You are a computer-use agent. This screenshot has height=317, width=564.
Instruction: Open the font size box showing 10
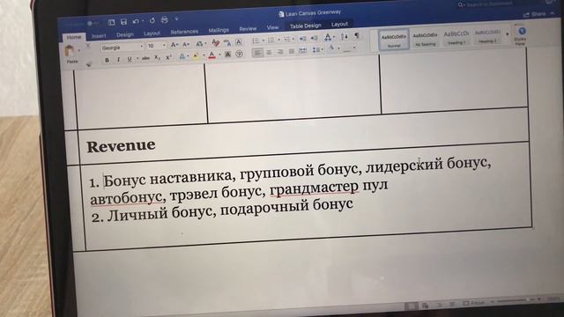pyautogui.click(x=156, y=46)
